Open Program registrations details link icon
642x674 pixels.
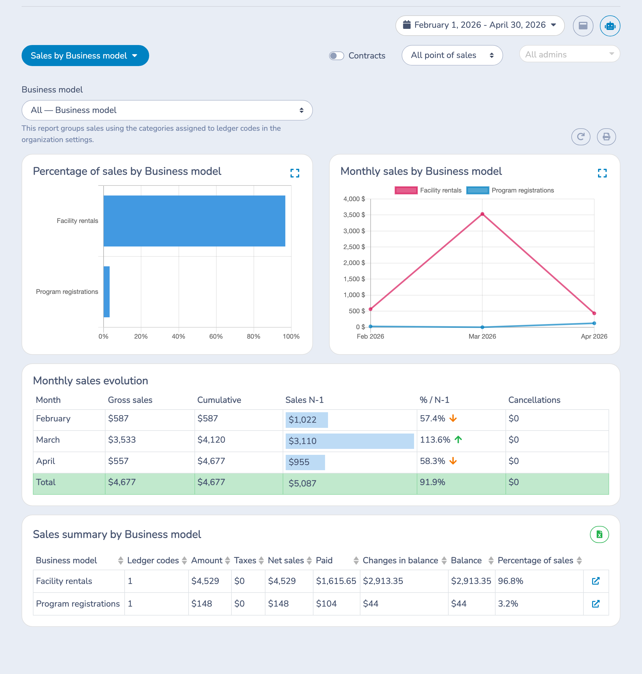[x=595, y=604]
